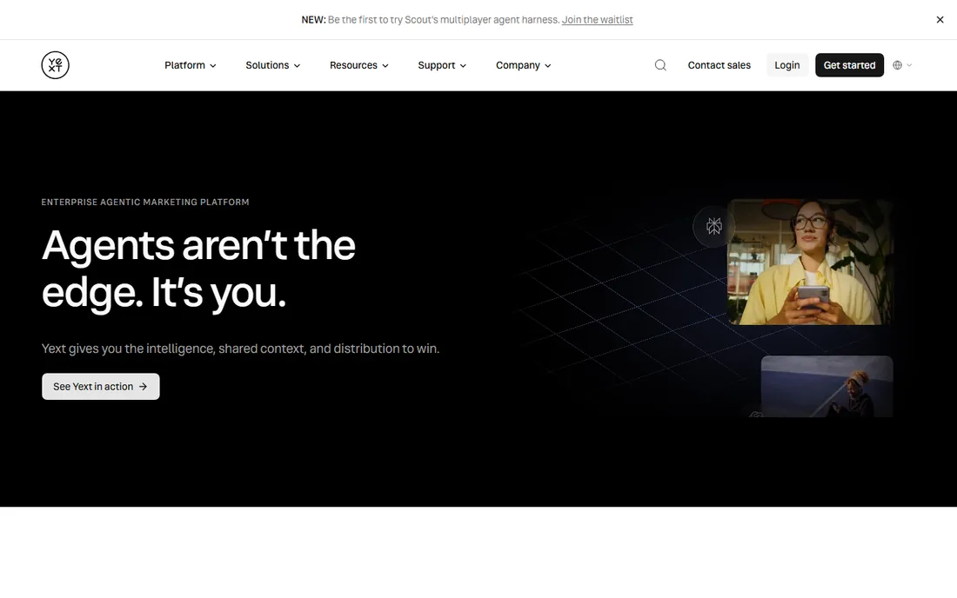Click the Agents aren't the edge headline
The width and height of the screenshot is (957, 598).
198,269
